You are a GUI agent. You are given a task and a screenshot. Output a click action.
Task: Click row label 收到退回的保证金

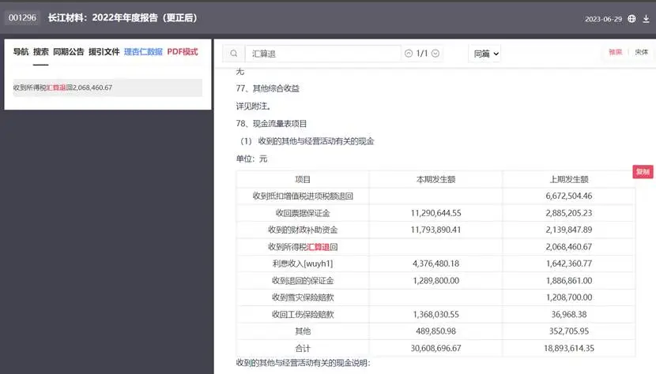click(303, 281)
